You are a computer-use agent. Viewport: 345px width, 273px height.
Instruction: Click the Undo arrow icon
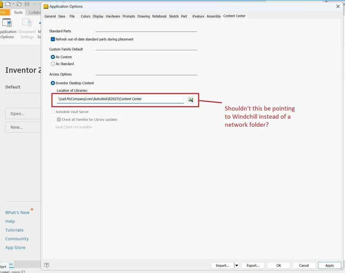click(x=34, y=3)
